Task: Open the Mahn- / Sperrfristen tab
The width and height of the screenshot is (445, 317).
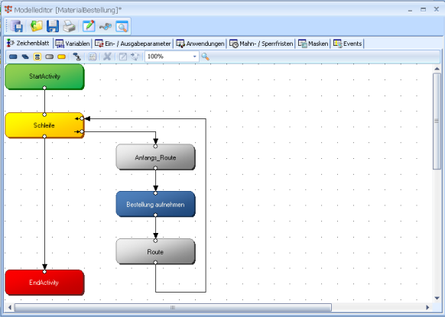Action: point(261,44)
